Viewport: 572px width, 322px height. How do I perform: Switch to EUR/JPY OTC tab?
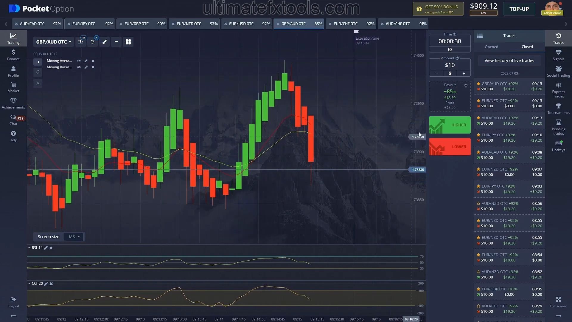(90, 24)
